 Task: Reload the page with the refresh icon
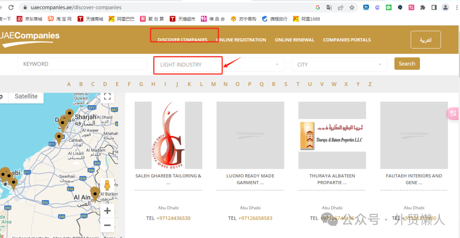pos(11,7)
